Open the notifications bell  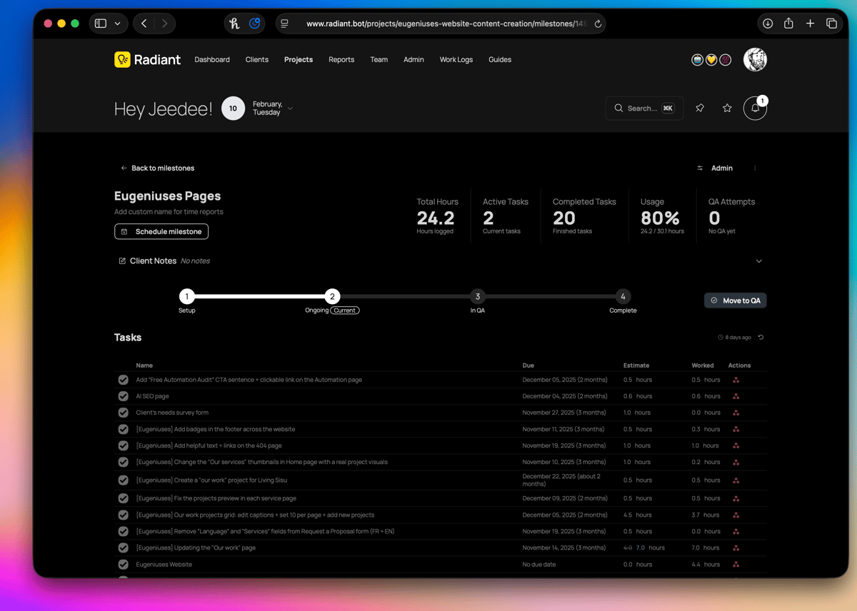click(x=755, y=108)
